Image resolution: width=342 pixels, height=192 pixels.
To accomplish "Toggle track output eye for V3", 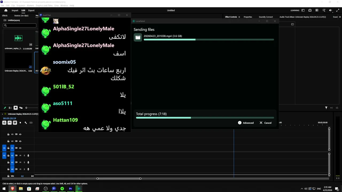I will tap(20, 134).
